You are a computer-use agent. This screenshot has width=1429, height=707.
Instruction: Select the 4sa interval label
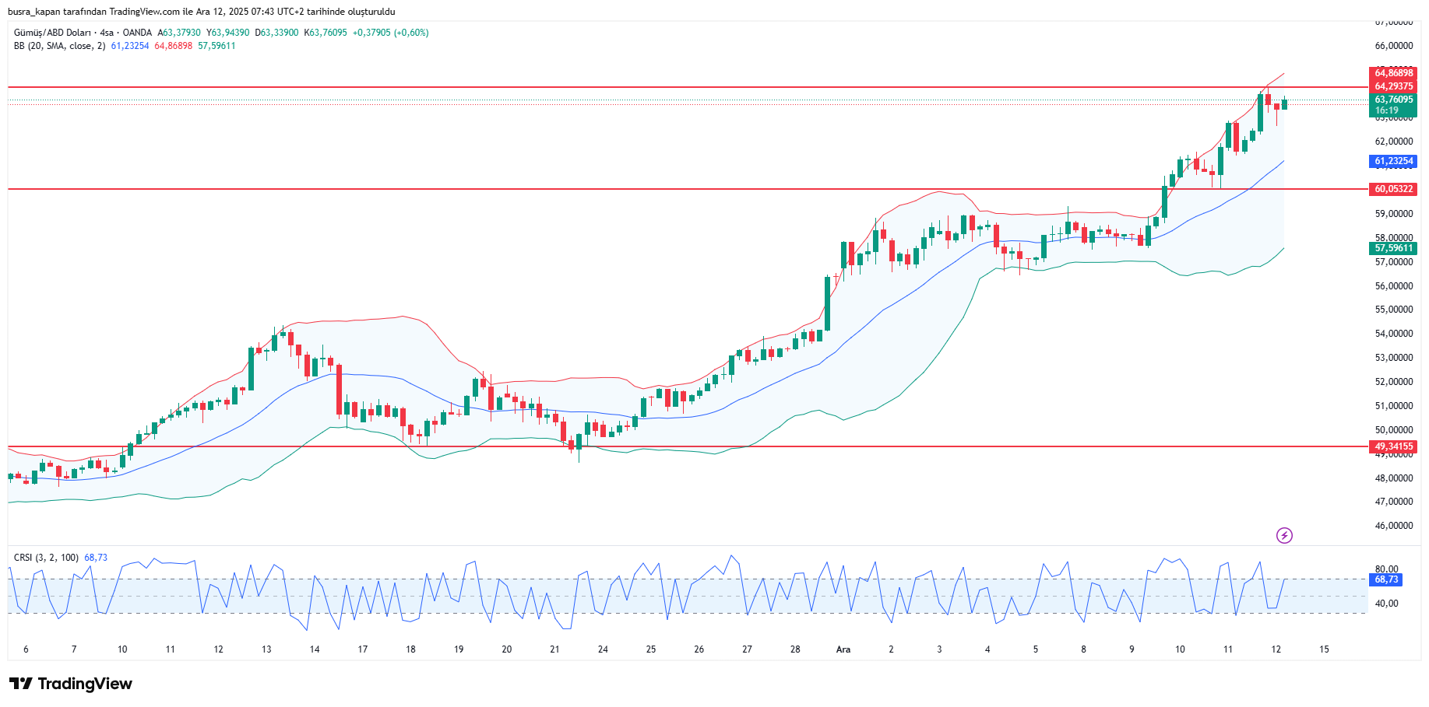[x=107, y=33]
